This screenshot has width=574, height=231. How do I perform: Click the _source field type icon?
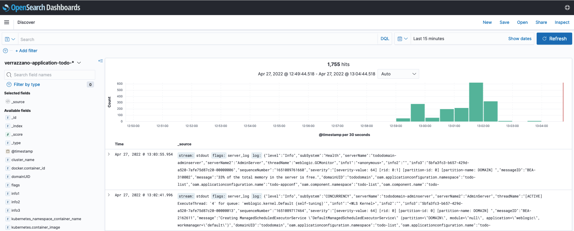pyautogui.click(x=8, y=102)
